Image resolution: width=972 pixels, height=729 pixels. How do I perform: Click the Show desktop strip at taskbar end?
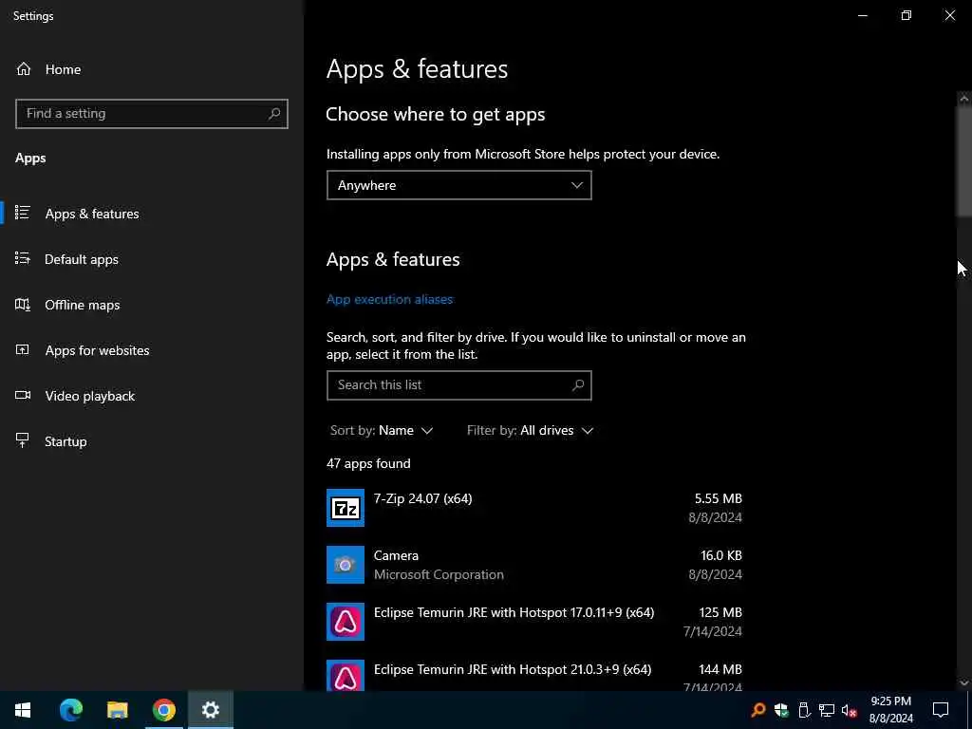click(969, 710)
